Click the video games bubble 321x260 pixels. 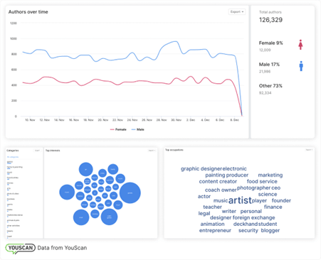point(109,217)
